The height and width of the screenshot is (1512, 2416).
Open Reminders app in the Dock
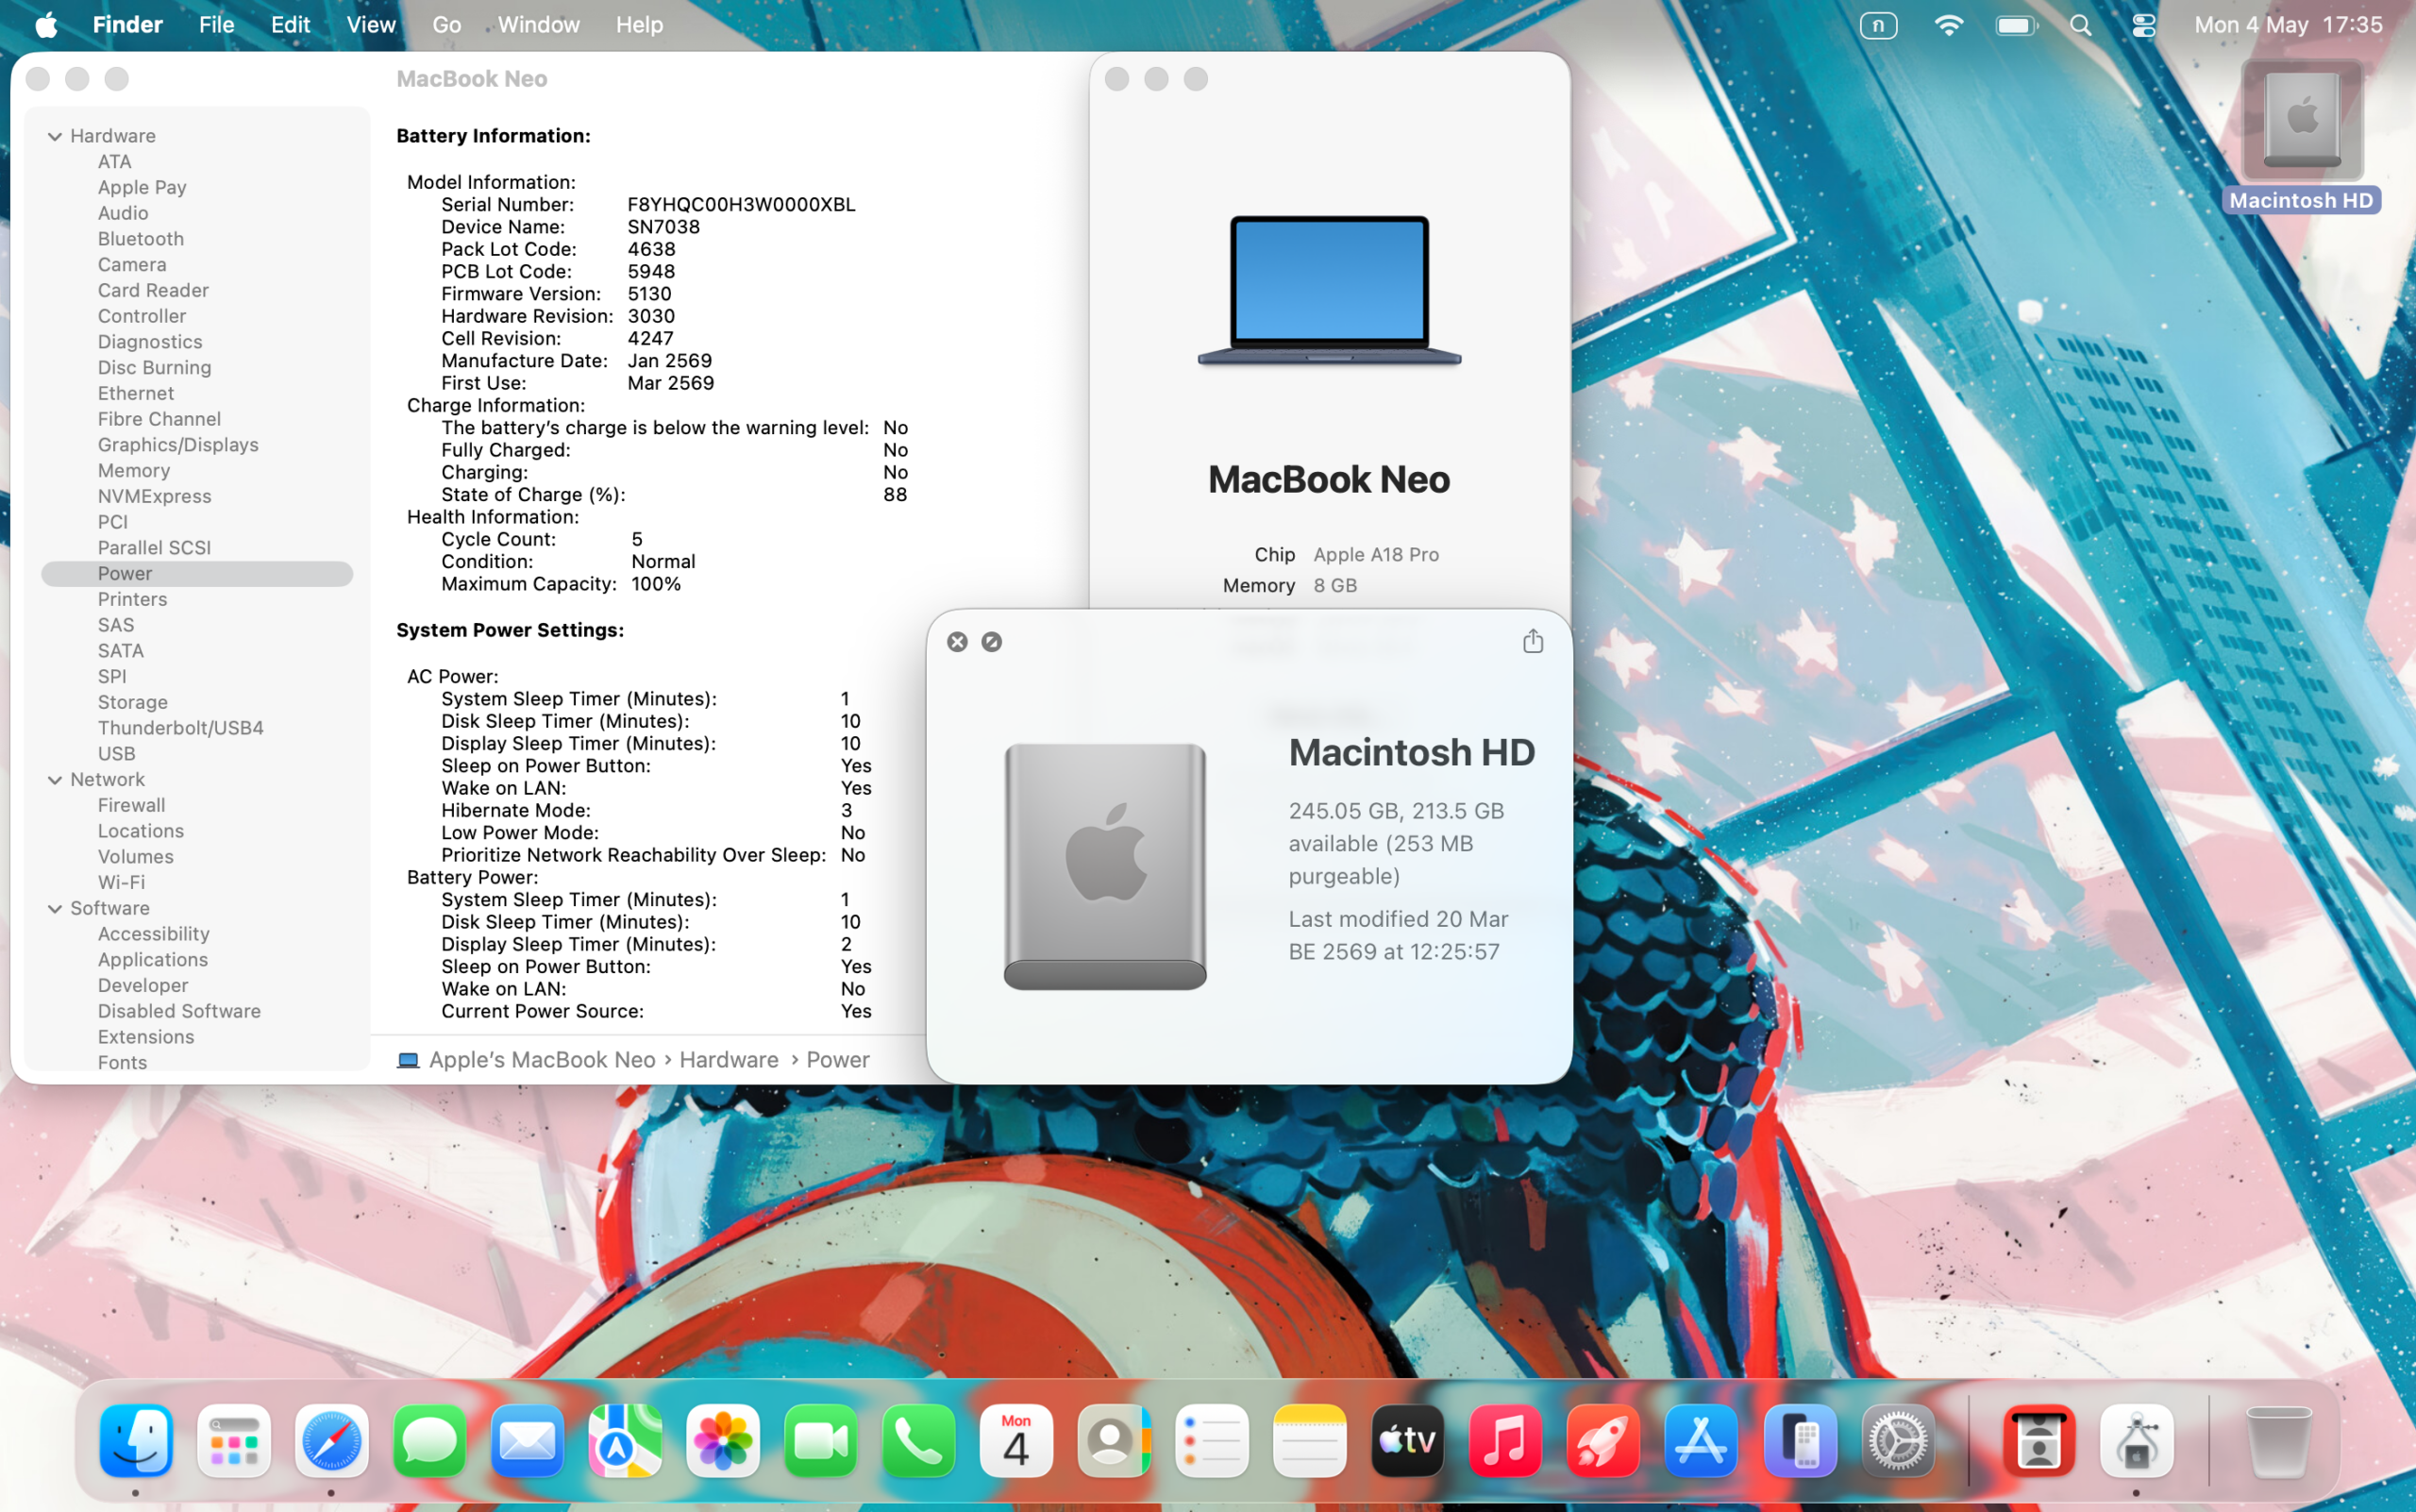coord(1212,1441)
